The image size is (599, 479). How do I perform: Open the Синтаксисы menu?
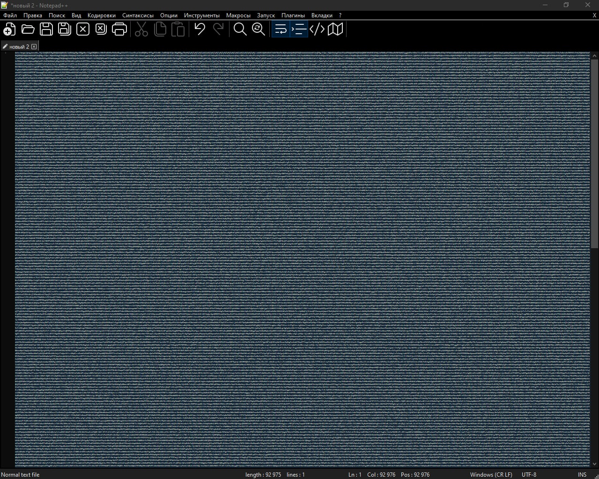pos(138,15)
